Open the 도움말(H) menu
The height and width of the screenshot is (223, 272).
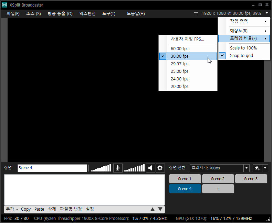pyautogui.click(x=136, y=13)
